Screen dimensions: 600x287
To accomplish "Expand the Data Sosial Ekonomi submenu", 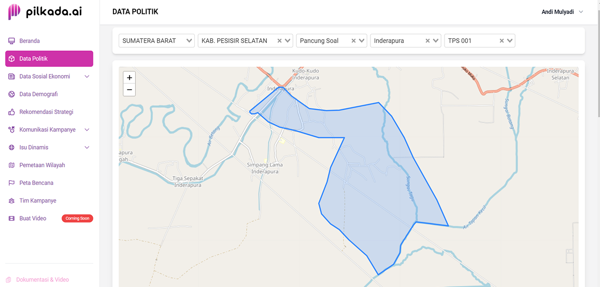I will [87, 77].
